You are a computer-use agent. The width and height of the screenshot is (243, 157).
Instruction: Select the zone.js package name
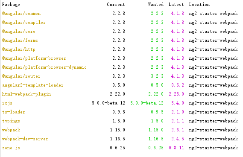tap(11, 148)
